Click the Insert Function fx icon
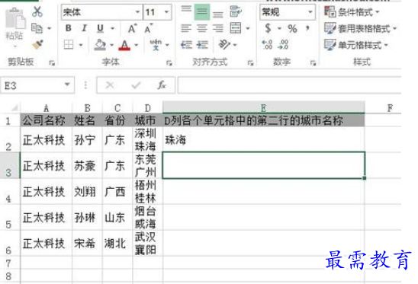Image resolution: width=418 pixels, height=284 pixels. pos(162,85)
